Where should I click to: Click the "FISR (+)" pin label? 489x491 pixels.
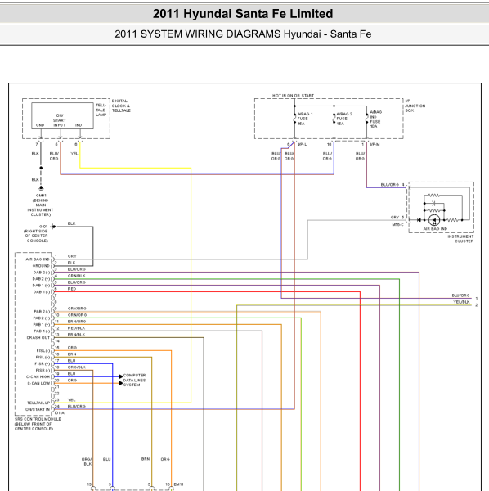[43, 364]
